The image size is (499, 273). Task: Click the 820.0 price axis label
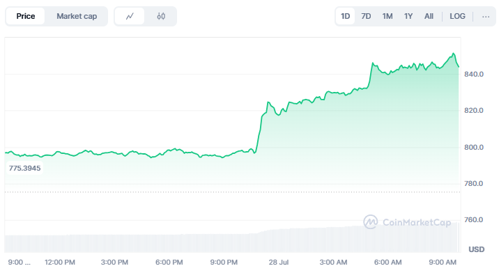tap(473, 111)
